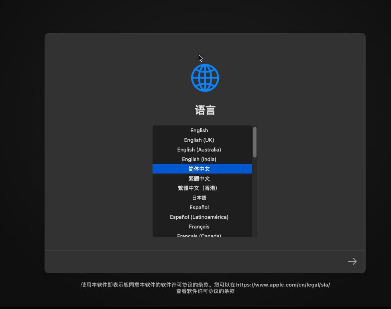
Task: Click the 语言 title text
Action: [x=205, y=110]
